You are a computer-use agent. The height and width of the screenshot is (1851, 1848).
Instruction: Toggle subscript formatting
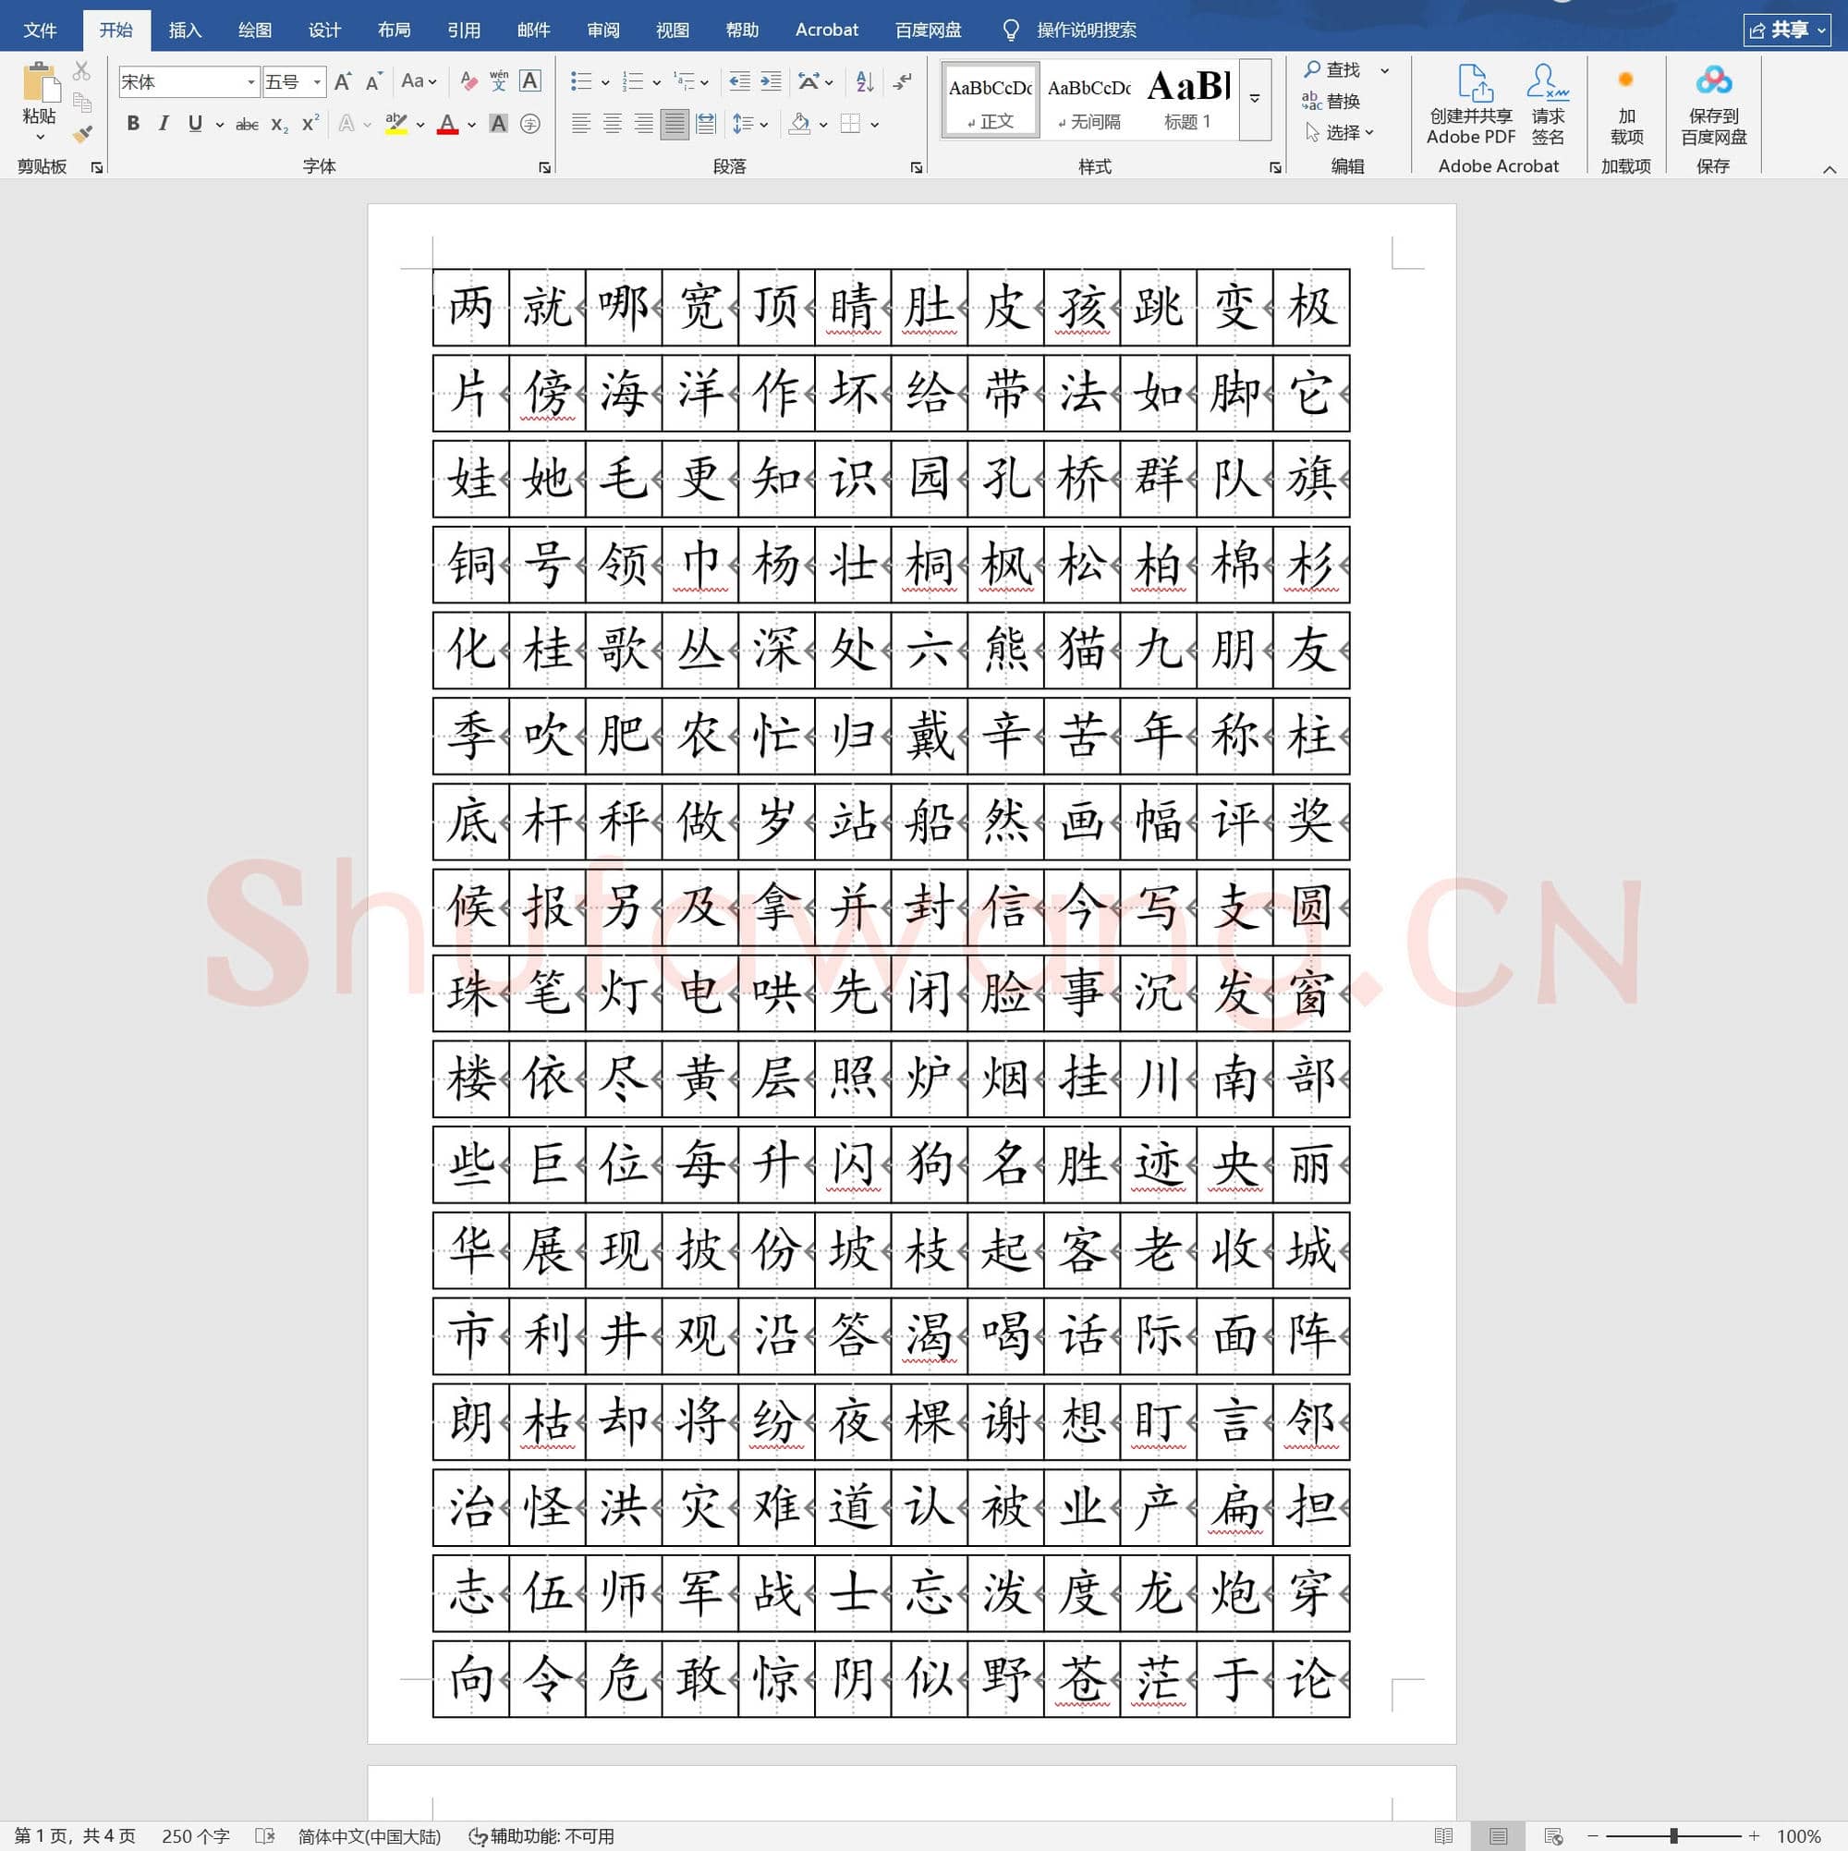point(277,124)
